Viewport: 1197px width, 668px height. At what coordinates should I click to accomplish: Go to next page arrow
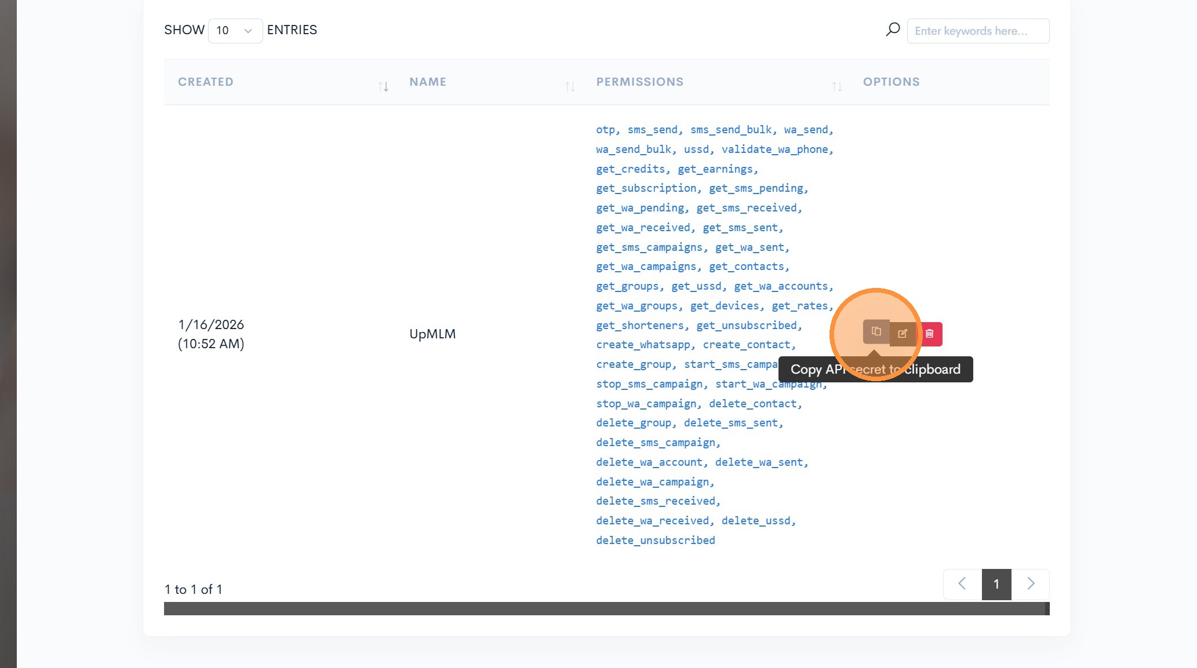point(1031,584)
